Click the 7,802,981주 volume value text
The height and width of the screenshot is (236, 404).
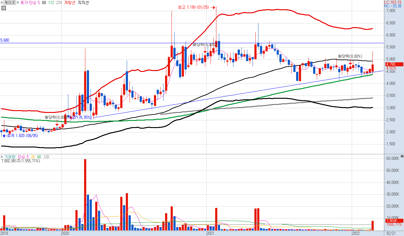21,161
